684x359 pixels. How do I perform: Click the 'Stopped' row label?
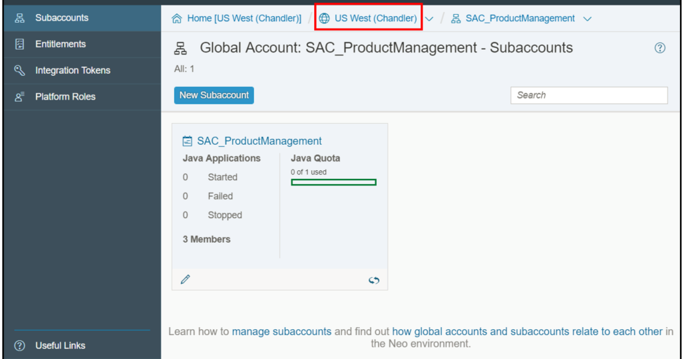[x=225, y=215]
